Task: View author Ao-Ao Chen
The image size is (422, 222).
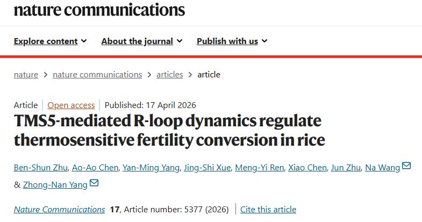Action: (x=95, y=168)
